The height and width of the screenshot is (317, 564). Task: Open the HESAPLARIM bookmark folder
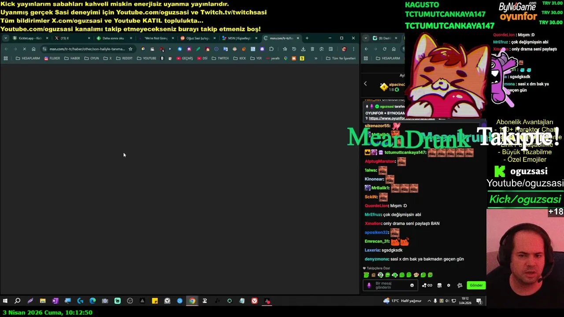click(x=27, y=58)
